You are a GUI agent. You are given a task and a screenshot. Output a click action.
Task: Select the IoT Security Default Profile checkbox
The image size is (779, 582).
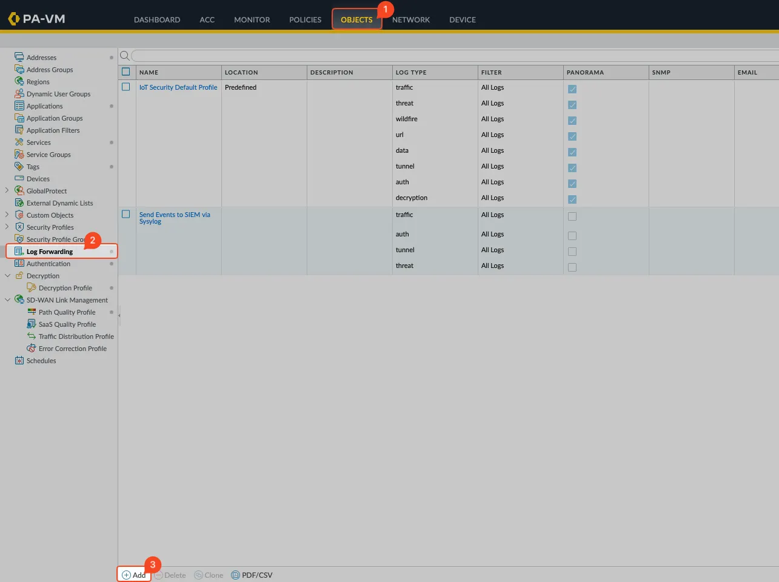(126, 87)
